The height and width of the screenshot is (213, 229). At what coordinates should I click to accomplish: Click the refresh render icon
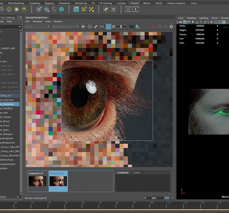click(159, 27)
